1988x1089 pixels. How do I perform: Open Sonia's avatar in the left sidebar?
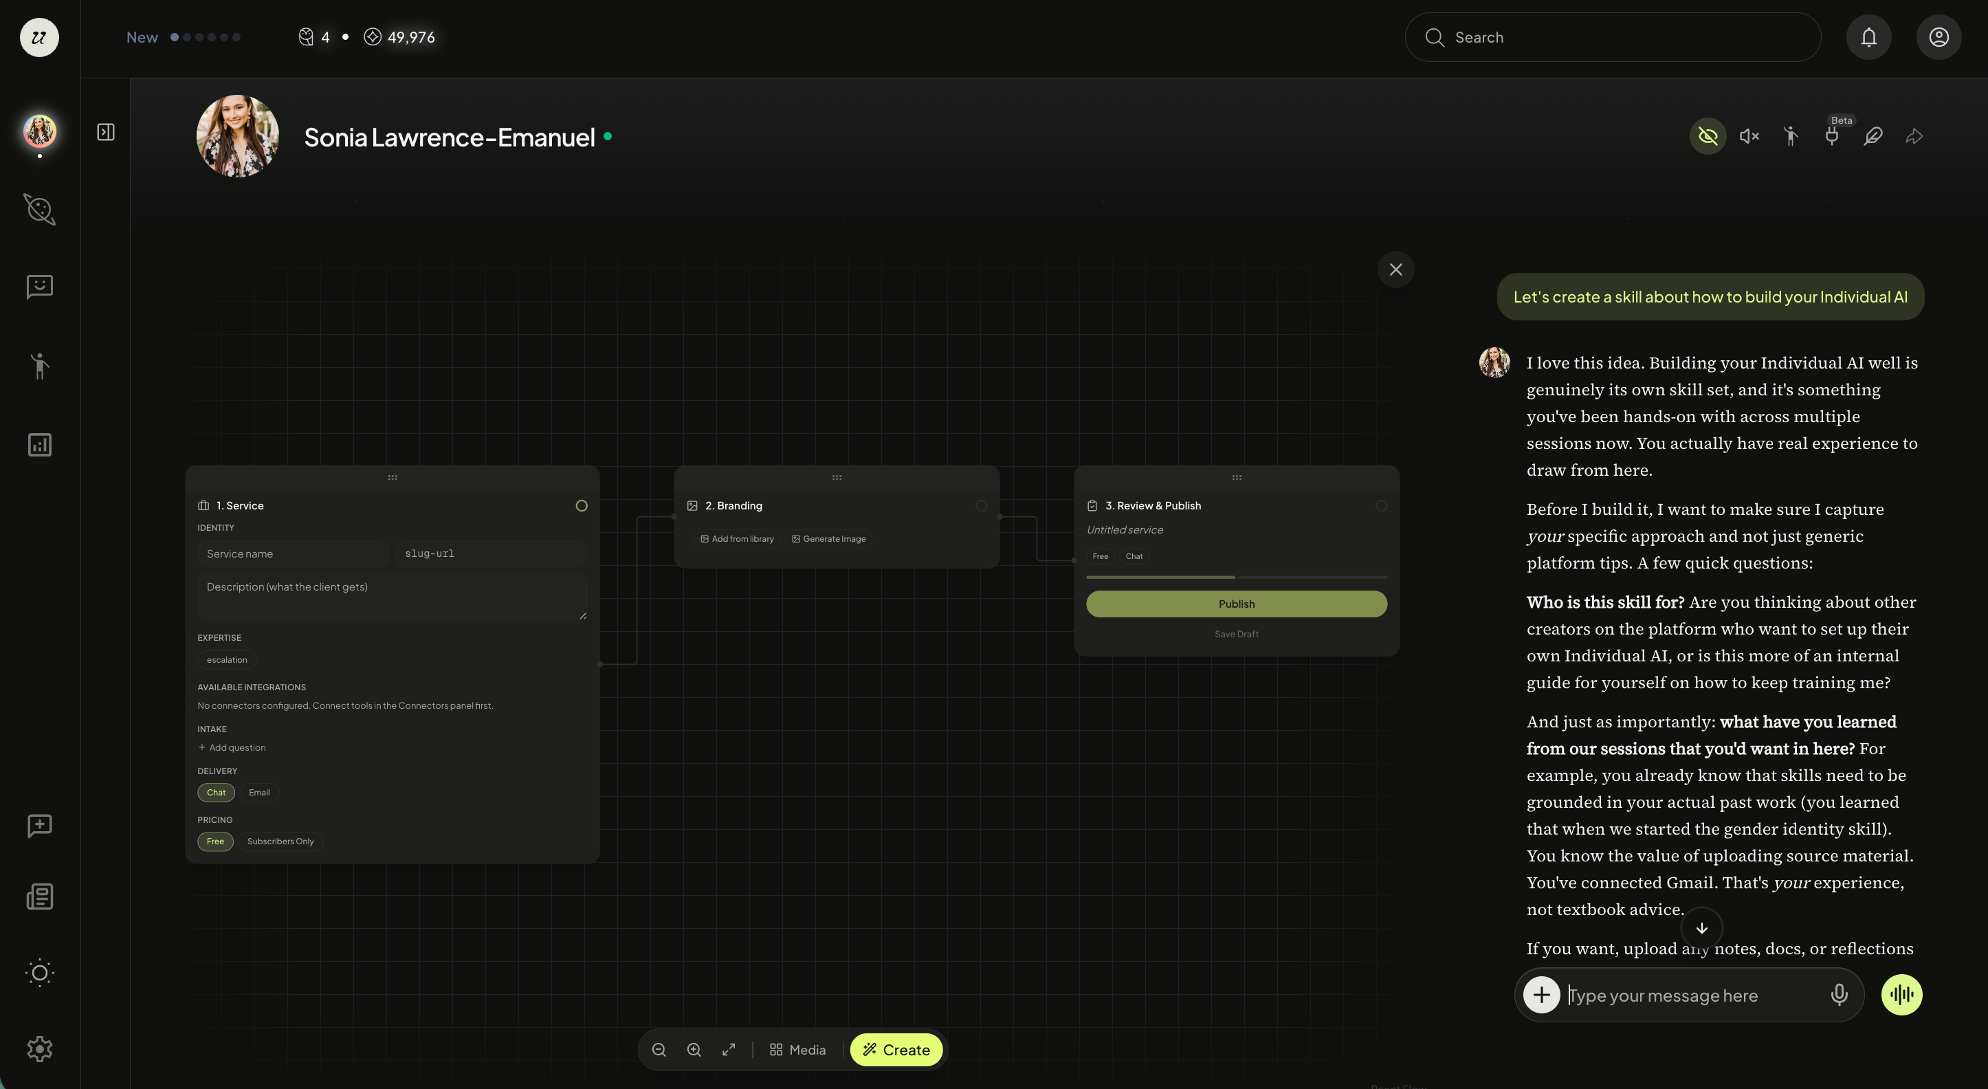pyautogui.click(x=39, y=131)
